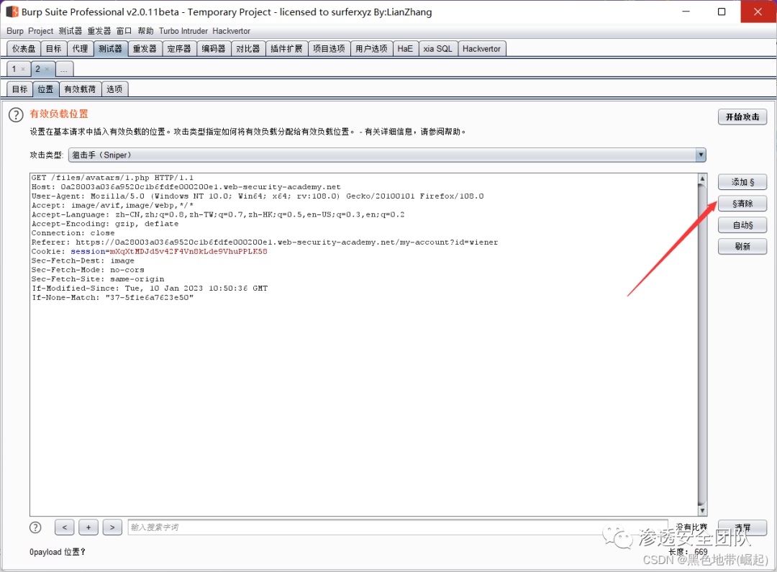Open the 测试器 menu in the menu bar
The height and width of the screenshot is (572, 777).
tap(71, 31)
